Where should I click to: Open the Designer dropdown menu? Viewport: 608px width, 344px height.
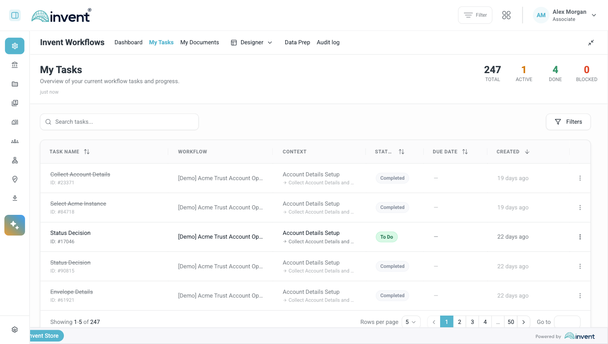pyautogui.click(x=251, y=43)
